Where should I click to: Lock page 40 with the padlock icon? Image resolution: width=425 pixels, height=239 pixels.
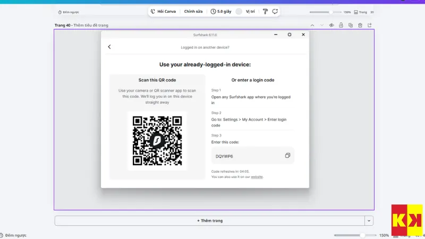click(341, 25)
